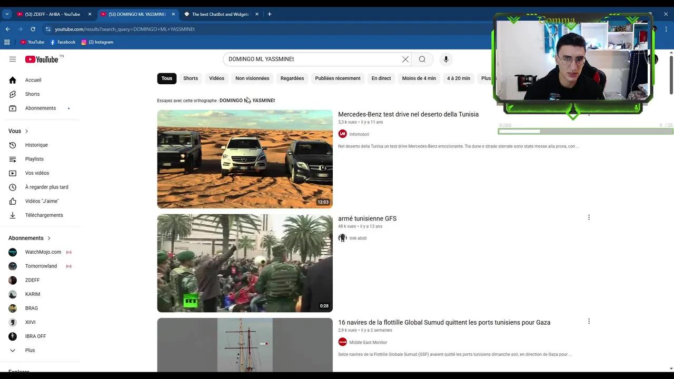674x379 pixels.
Task: Select the Moins de 4 min chip
Action: point(419,78)
